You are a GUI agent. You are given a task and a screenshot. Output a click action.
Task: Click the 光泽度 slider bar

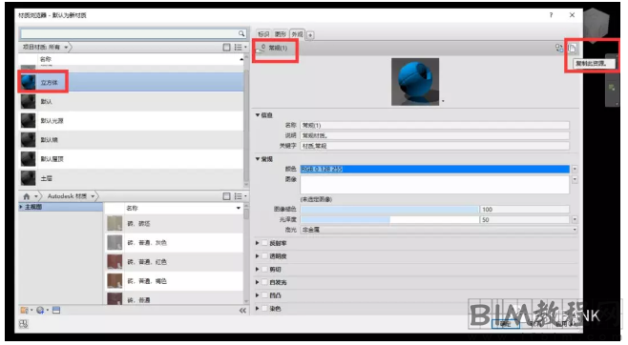tap(389, 219)
